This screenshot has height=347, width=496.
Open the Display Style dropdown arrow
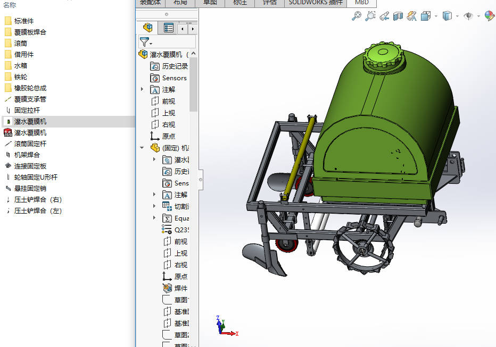[457, 16]
